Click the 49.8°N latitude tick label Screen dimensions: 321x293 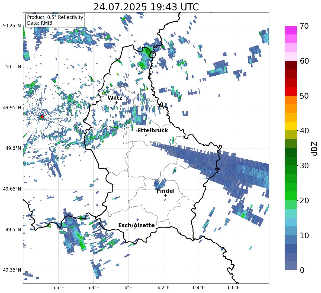(x=13, y=148)
